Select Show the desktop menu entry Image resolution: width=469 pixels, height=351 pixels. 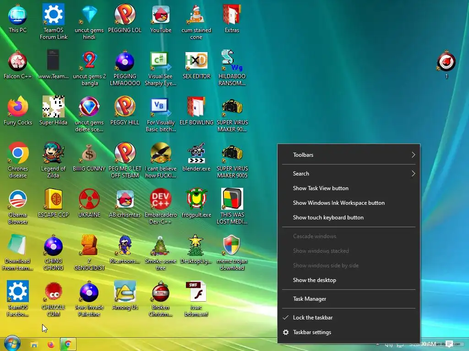[349, 280]
